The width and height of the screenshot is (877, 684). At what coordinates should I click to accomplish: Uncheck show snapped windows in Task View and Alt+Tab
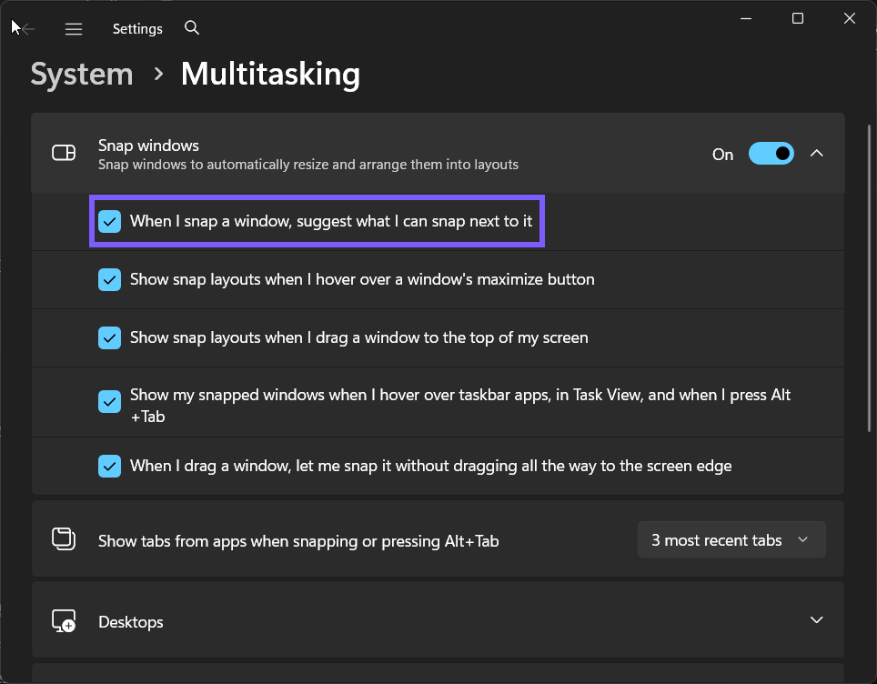point(109,401)
